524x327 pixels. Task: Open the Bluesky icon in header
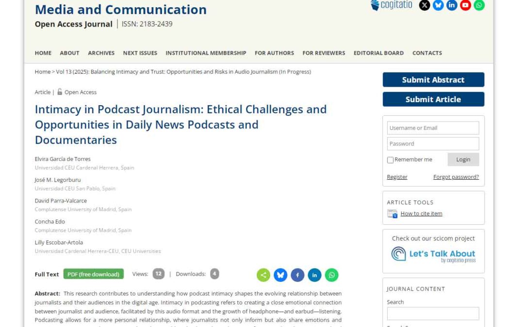[x=438, y=5]
